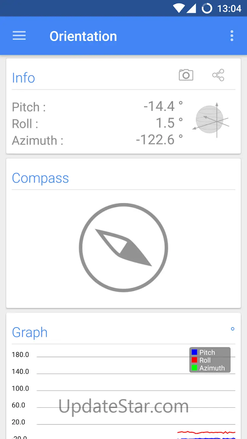Tap the compass needle dial
The width and height of the screenshot is (247, 439).
click(123, 247)
